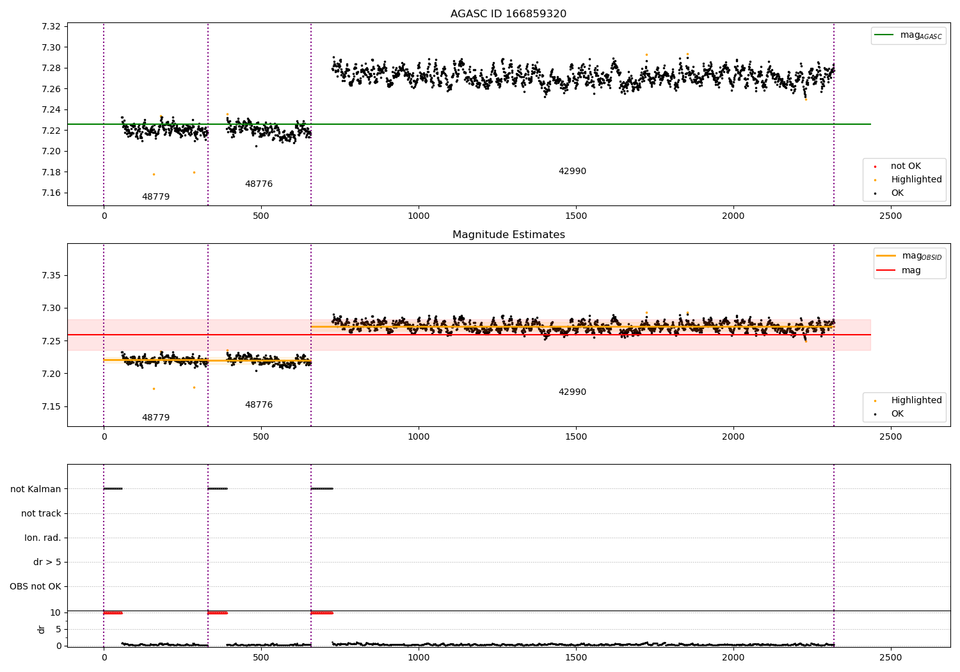
Task: Click the 7.16 tick label on top plot
Action: pos(51,193)
